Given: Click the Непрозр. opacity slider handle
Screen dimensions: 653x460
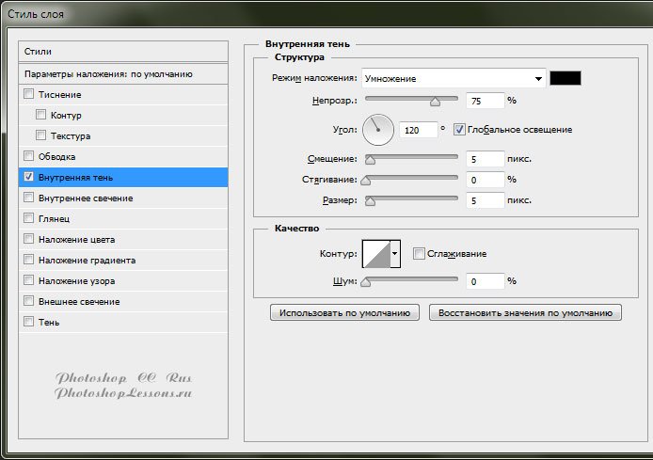Looking at the screenshot, I should (x=435, y=101).
